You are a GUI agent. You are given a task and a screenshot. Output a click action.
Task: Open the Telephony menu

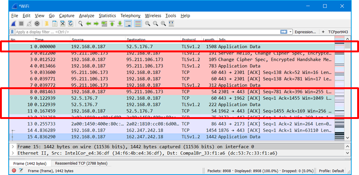pos(130,16)
